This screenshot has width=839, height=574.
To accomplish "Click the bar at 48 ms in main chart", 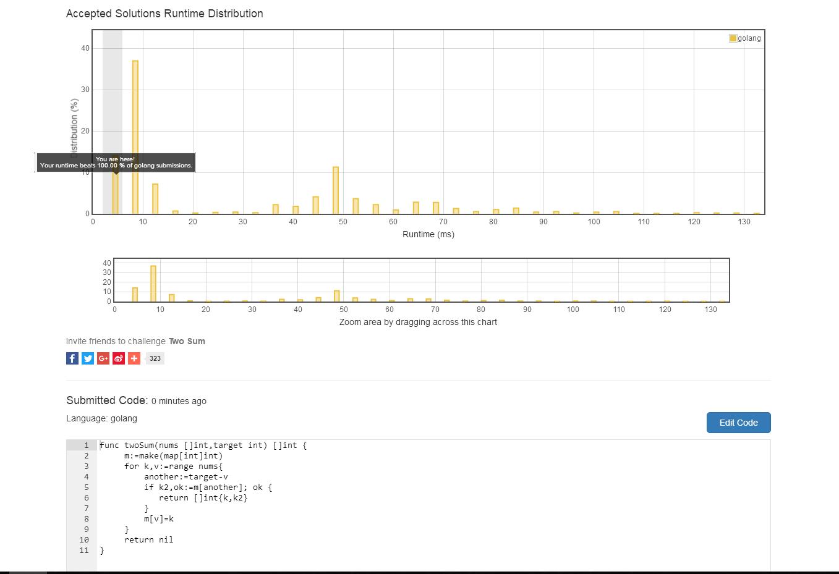I will pyautogui.click(x=336, y=190).
